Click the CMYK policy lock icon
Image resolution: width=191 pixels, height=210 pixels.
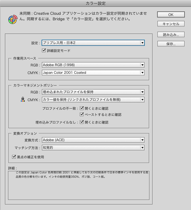click(23, 99)
